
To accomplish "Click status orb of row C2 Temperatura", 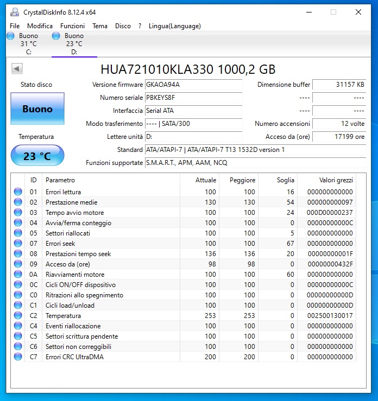I will [x=18, y=316].
